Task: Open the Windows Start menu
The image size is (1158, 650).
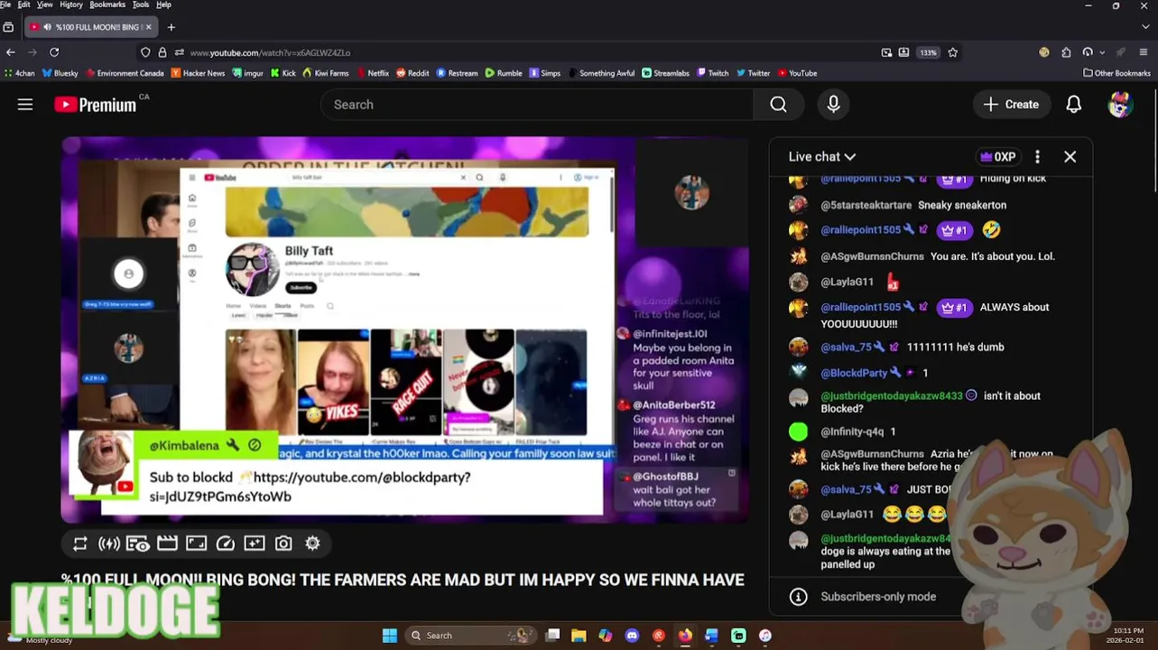Action: point(389,636)
